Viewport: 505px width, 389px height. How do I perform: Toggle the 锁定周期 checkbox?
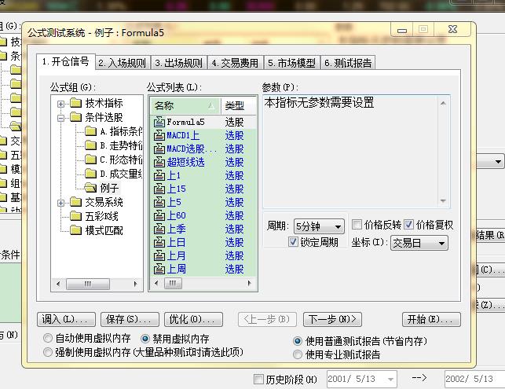[x=293, y=242]
